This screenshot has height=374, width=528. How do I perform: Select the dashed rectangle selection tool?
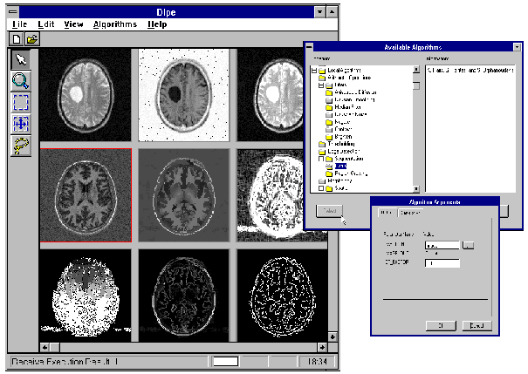click(x=21, y=103)
